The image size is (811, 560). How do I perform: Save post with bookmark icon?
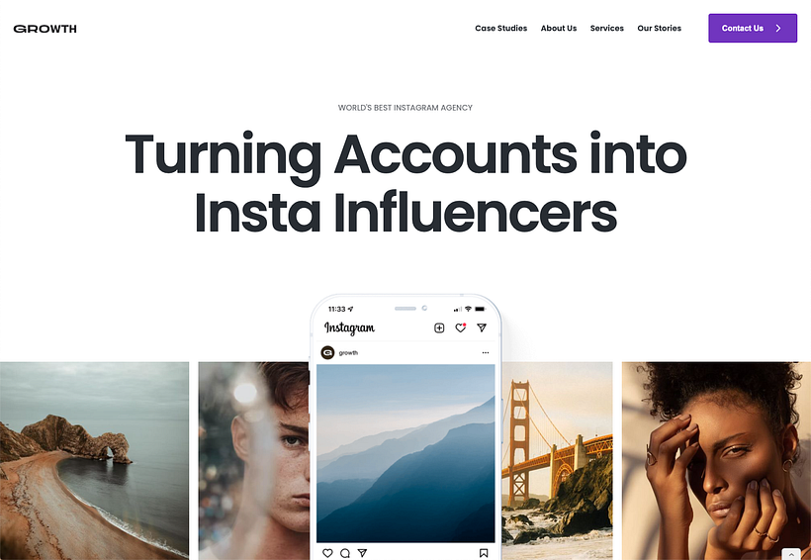coord(484,553)
